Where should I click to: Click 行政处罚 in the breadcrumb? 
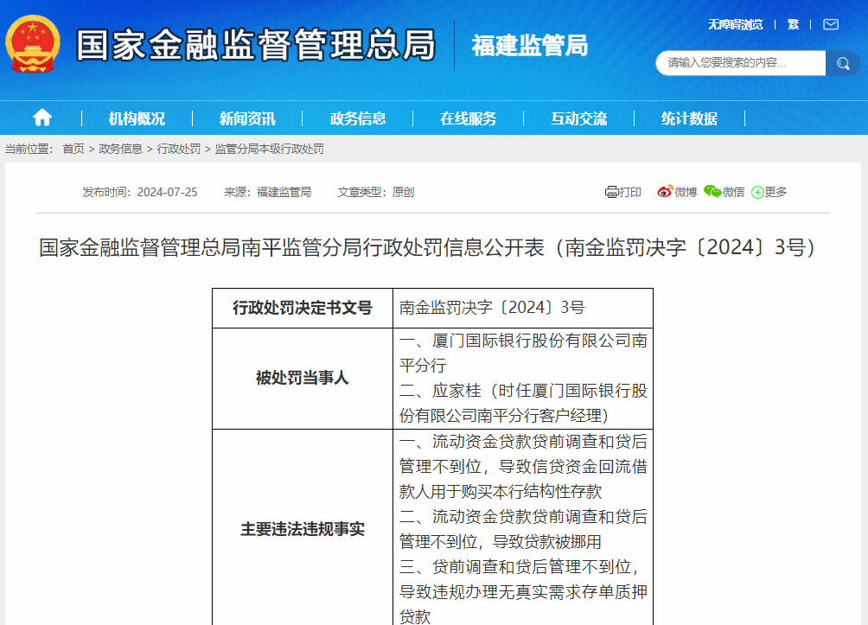point(178,149)
